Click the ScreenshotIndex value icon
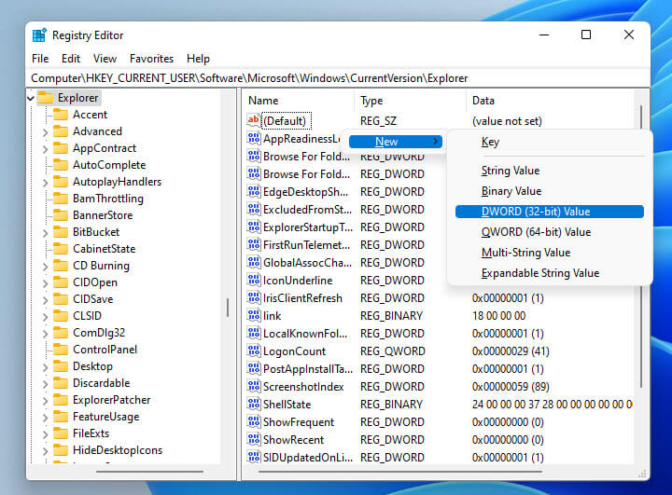The width and height of the screenshot is (672, 495). pyautogui.click(x=253, y=387)
